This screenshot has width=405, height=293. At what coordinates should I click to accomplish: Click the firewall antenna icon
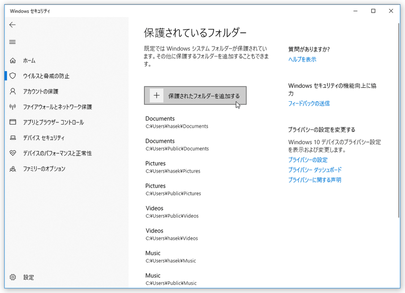pyautogui.click(x=13, y=107)
